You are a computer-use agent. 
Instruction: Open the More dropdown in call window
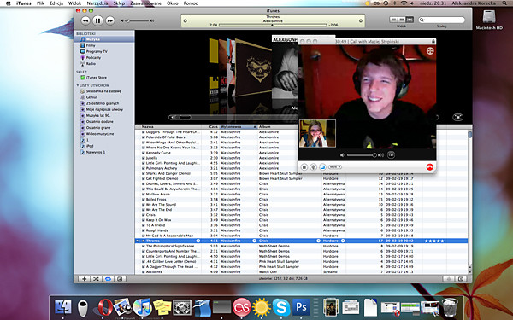pyautogui.click(x=334, y=167)
